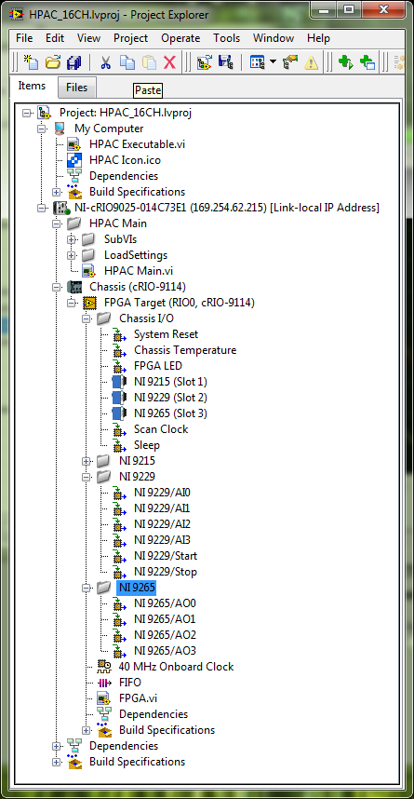
Task: Open the View menu
Action: coord(88,38)
